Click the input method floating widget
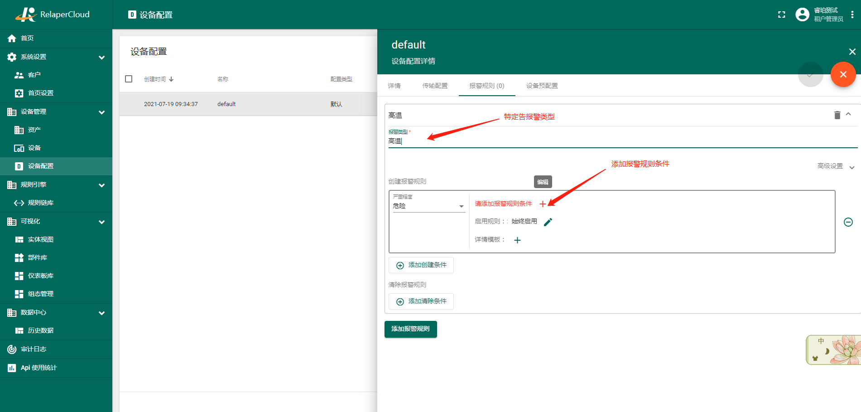 point(833,349)
